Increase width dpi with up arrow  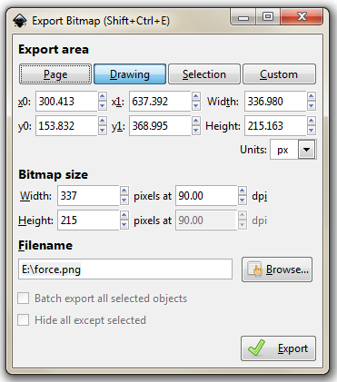click(243, 191)
